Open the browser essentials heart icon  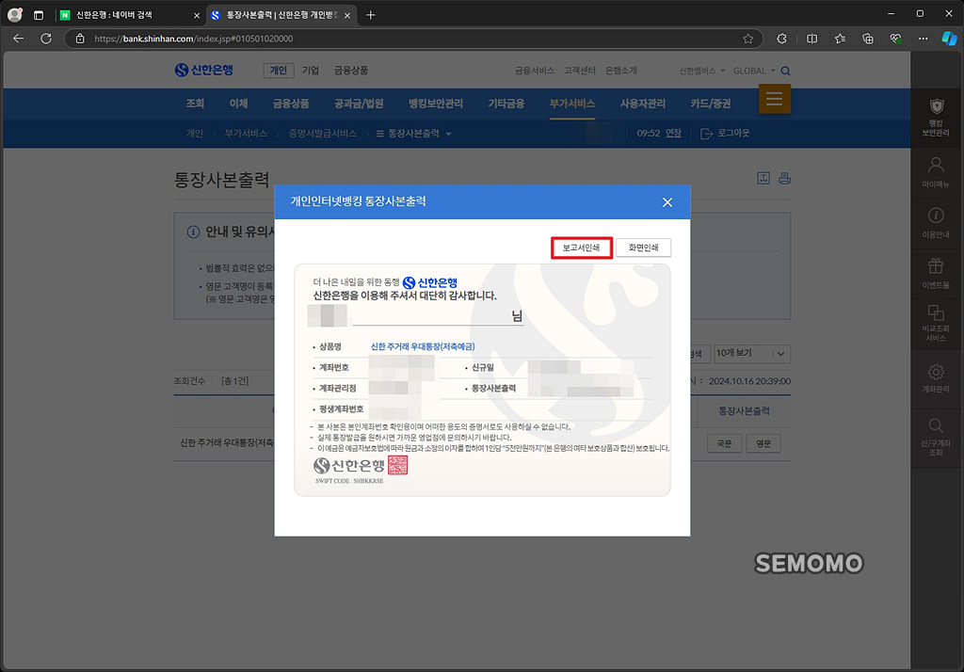896,39
